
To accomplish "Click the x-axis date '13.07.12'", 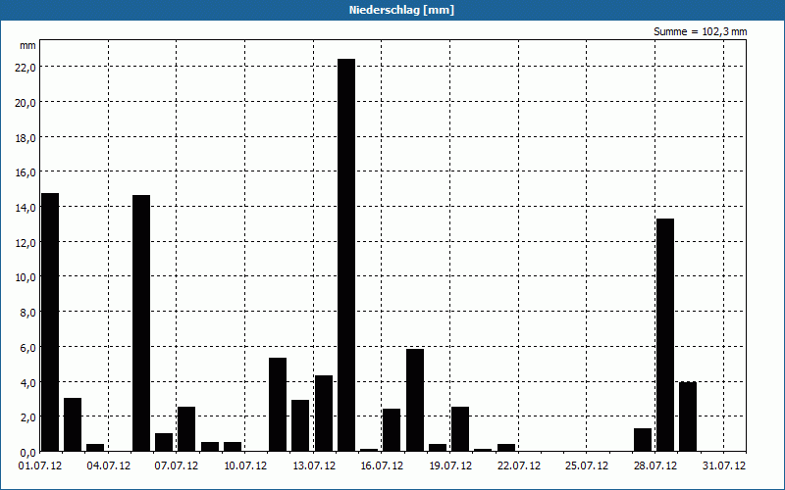I will click(313, 466).
